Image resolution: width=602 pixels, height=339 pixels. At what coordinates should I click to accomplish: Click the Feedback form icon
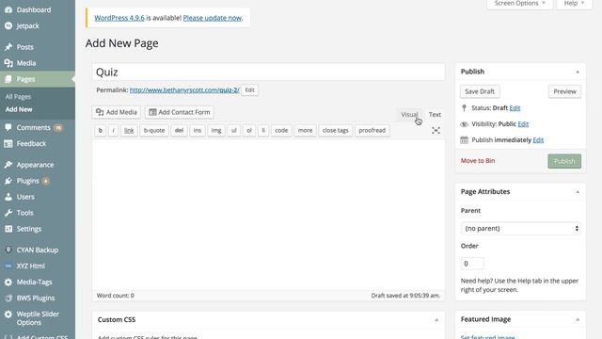[8, 144]
